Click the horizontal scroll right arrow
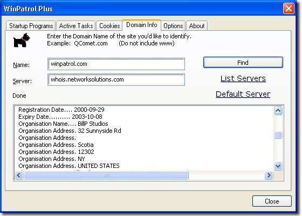The width and height of the screenshot is (302, 216). pos(269,175)
